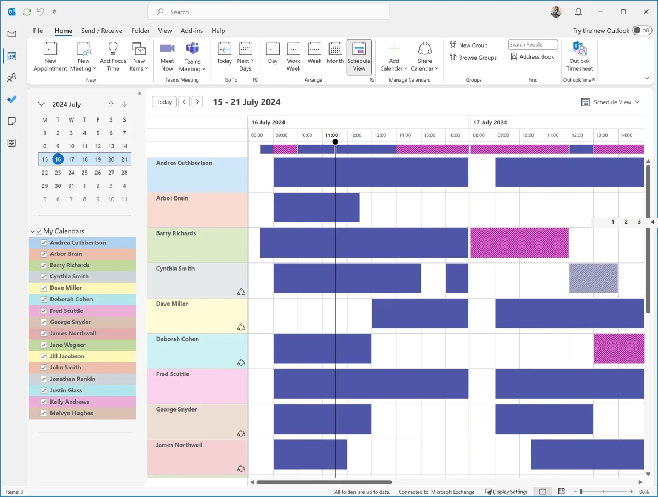Collapse the ribbon with the chevron
Viewport: 658px width, 497px height.
pyautogui.click(x=646, y=79)
